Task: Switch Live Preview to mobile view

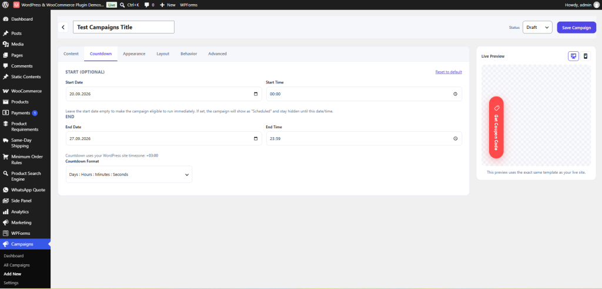Action: [585, 56]
